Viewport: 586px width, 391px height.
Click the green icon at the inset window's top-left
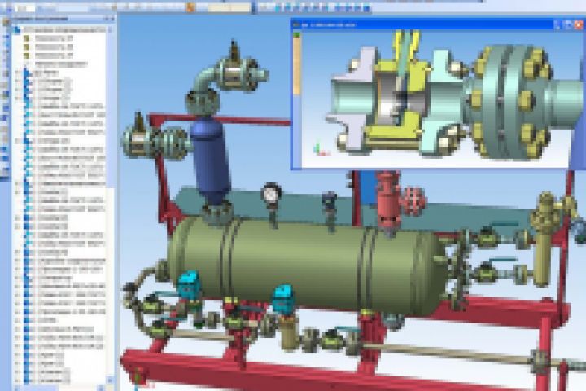coord(297,35)
